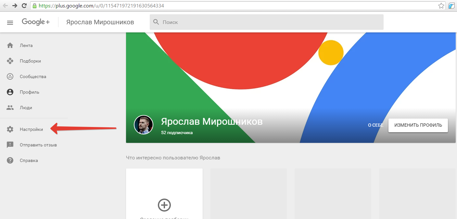
Task: Click the О СЕБЕ link
Action: 375,125
